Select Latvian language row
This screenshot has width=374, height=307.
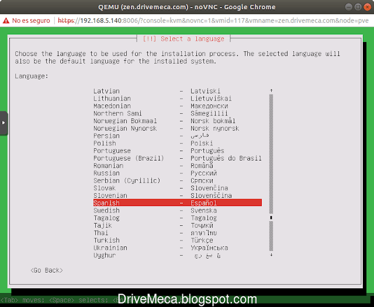[178, 91]
